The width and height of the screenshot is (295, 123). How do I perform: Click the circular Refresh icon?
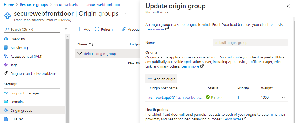tap(97, 29)
